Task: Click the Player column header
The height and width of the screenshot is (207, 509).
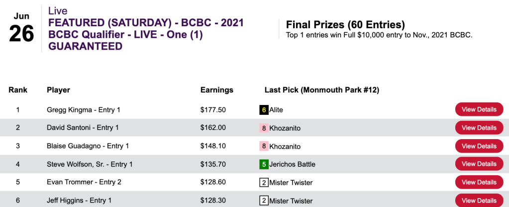Action: pyautogui.click(x=58, y=90)
